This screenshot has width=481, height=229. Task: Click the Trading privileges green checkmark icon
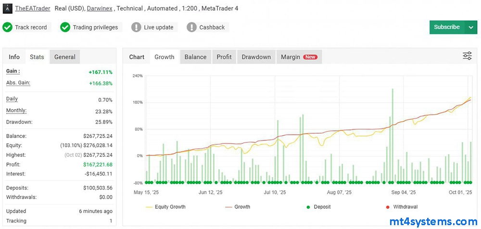pyautogui.click(x=65, y=27)
